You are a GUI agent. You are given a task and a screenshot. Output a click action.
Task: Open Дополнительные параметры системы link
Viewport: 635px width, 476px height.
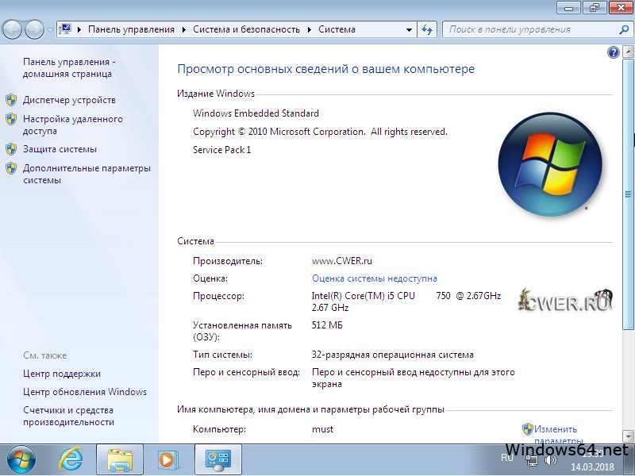pos(87,174)
